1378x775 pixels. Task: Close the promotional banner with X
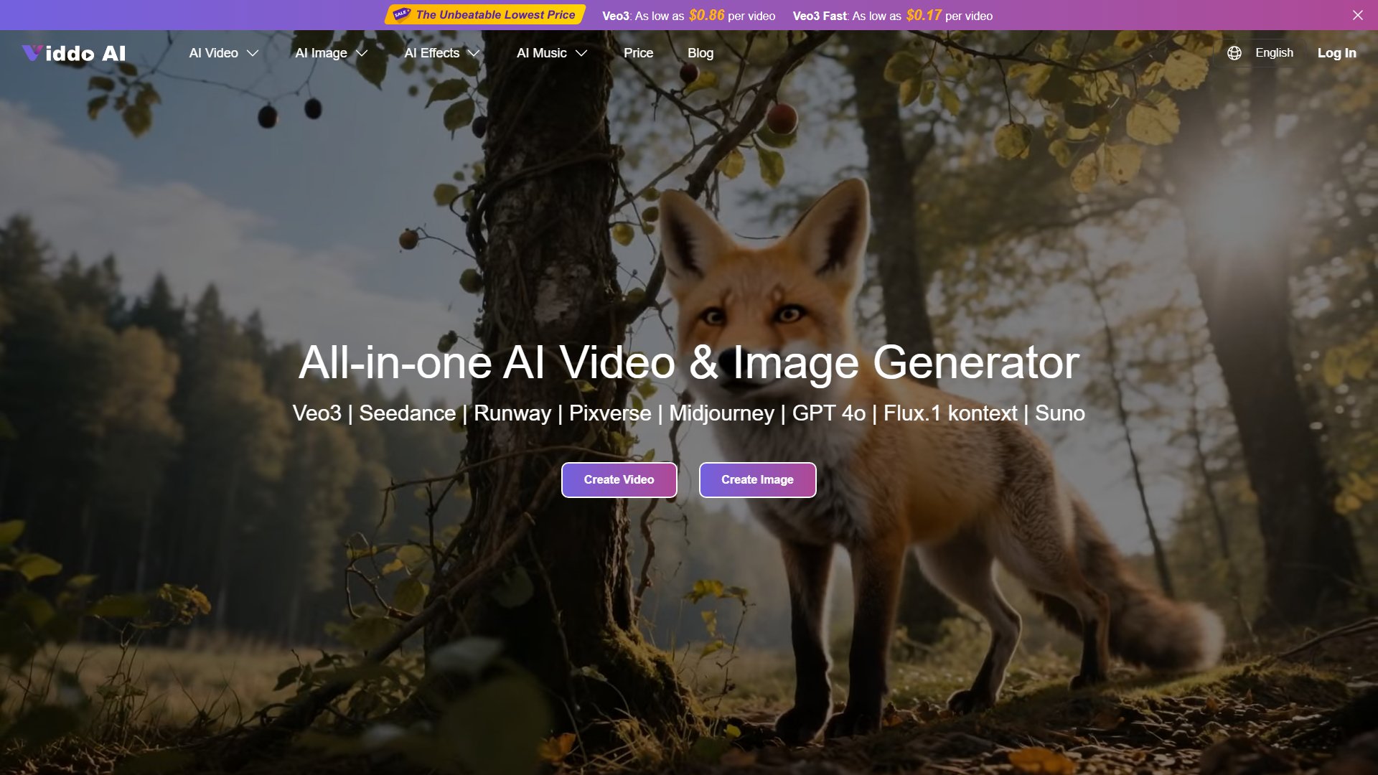tap(1358, 15)
